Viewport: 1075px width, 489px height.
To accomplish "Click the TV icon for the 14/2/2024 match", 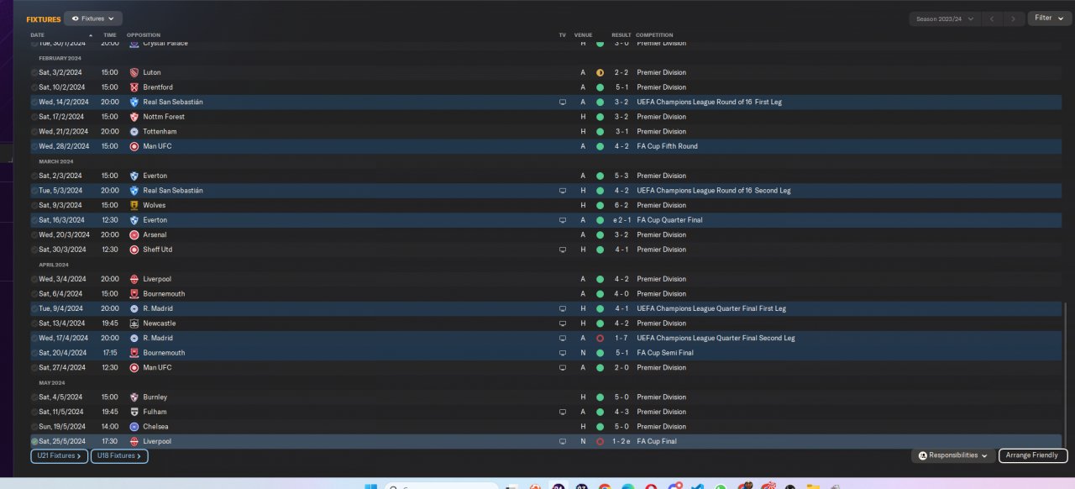I will coord(563,102).
